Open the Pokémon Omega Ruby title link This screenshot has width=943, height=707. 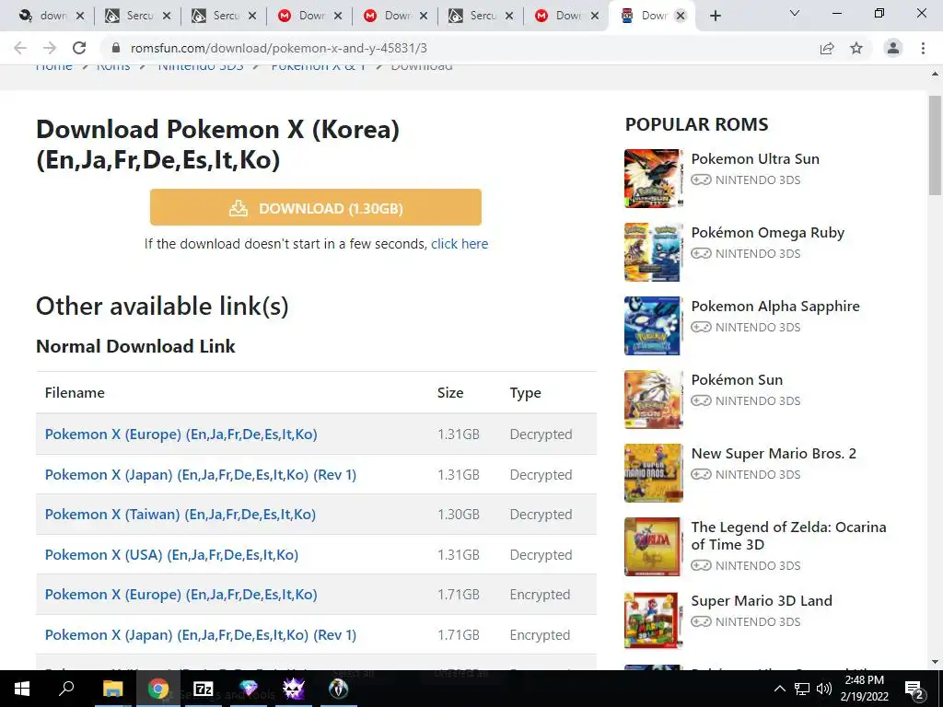pos(768,233)
